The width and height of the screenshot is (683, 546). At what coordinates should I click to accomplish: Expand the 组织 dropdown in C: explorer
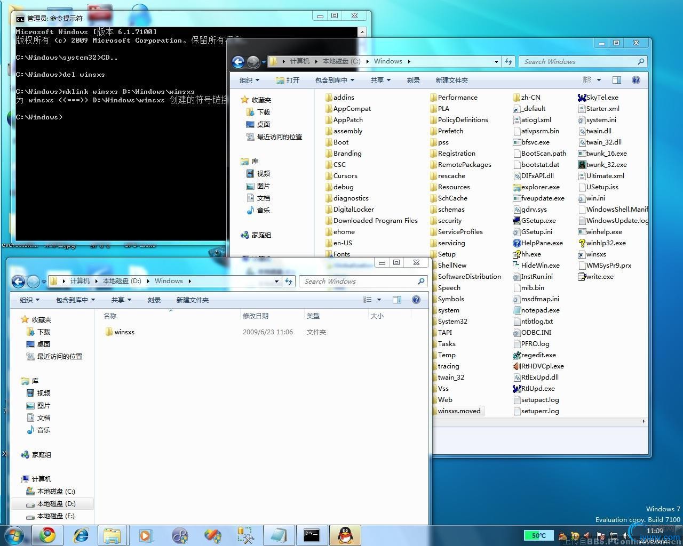coord(249,81)
